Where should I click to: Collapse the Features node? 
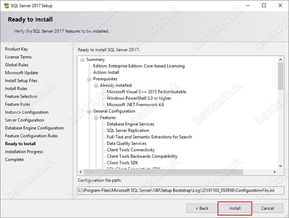[x=96, y=118]
